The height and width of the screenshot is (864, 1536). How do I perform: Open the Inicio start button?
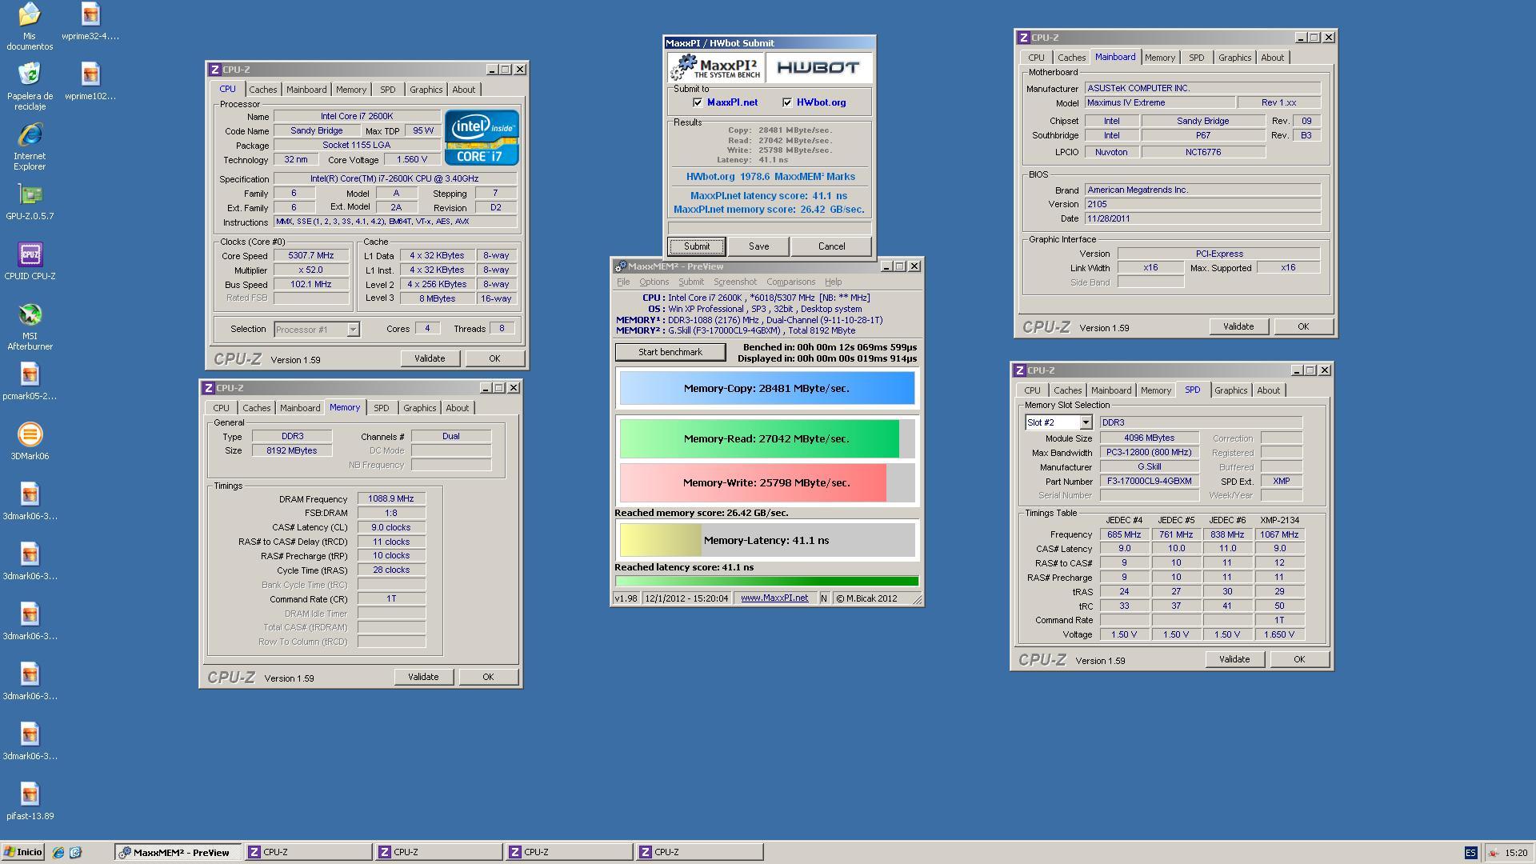[23, 852]
